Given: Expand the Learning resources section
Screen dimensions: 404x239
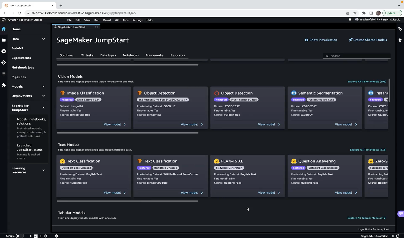Looking at the screenshot, I should (x=44, y=170).
